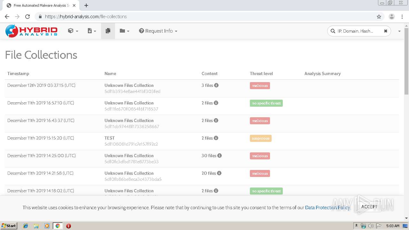Clear the search field with the X icon
Viewport: 409px width, 230px height.
point(386,31)
